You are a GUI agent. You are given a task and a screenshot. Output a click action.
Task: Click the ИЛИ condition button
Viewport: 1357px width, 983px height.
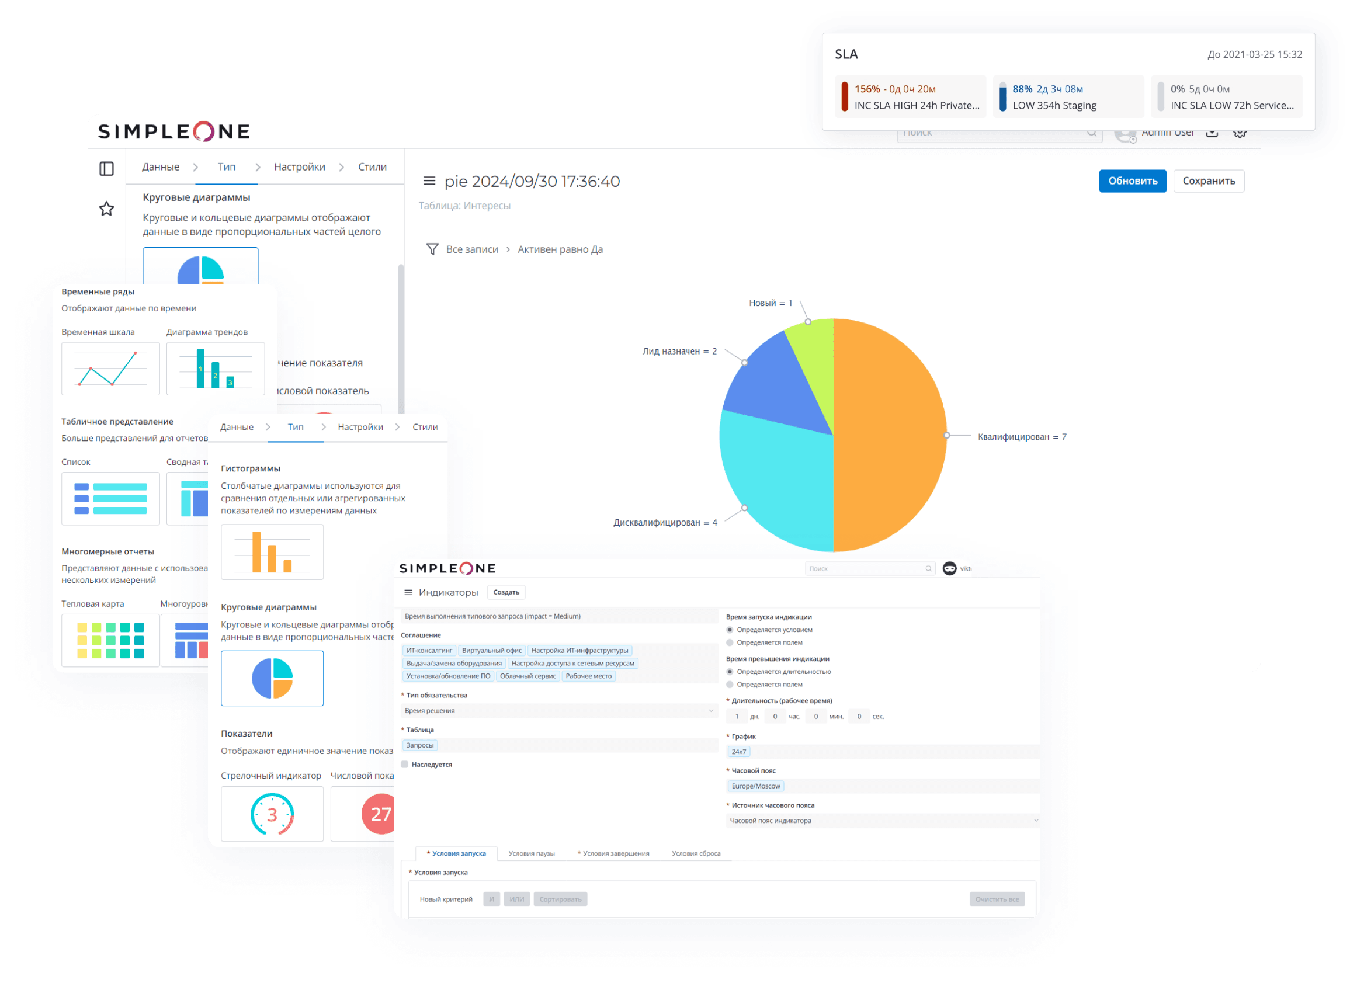click(x=517, y=899)
